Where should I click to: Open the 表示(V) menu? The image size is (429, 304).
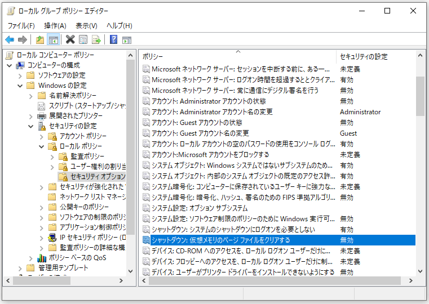[86, 26]
